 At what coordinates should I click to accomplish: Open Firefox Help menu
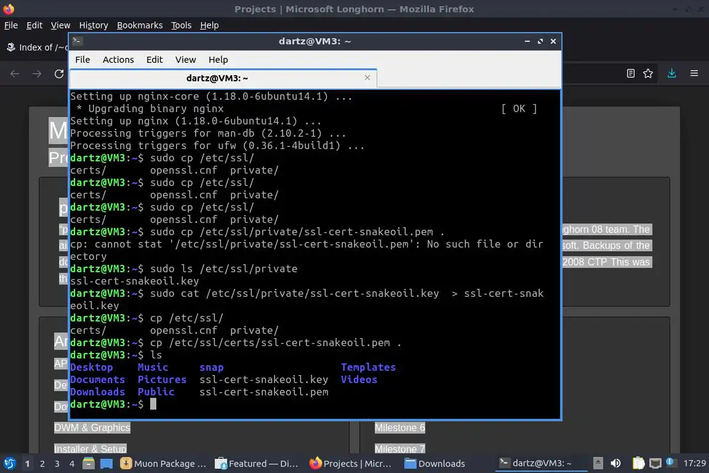209,25
